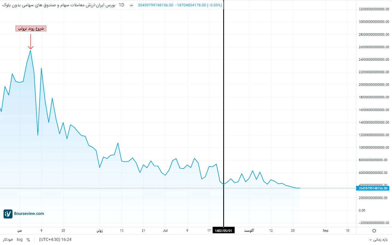
Task: Click the آگوست label on time axis
Action: tap(249, 231)
